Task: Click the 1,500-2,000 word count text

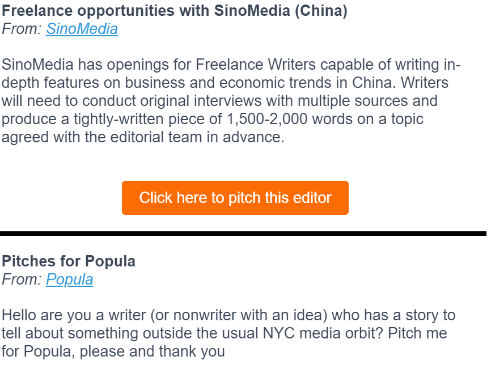Action: click(x=266, y=119)
